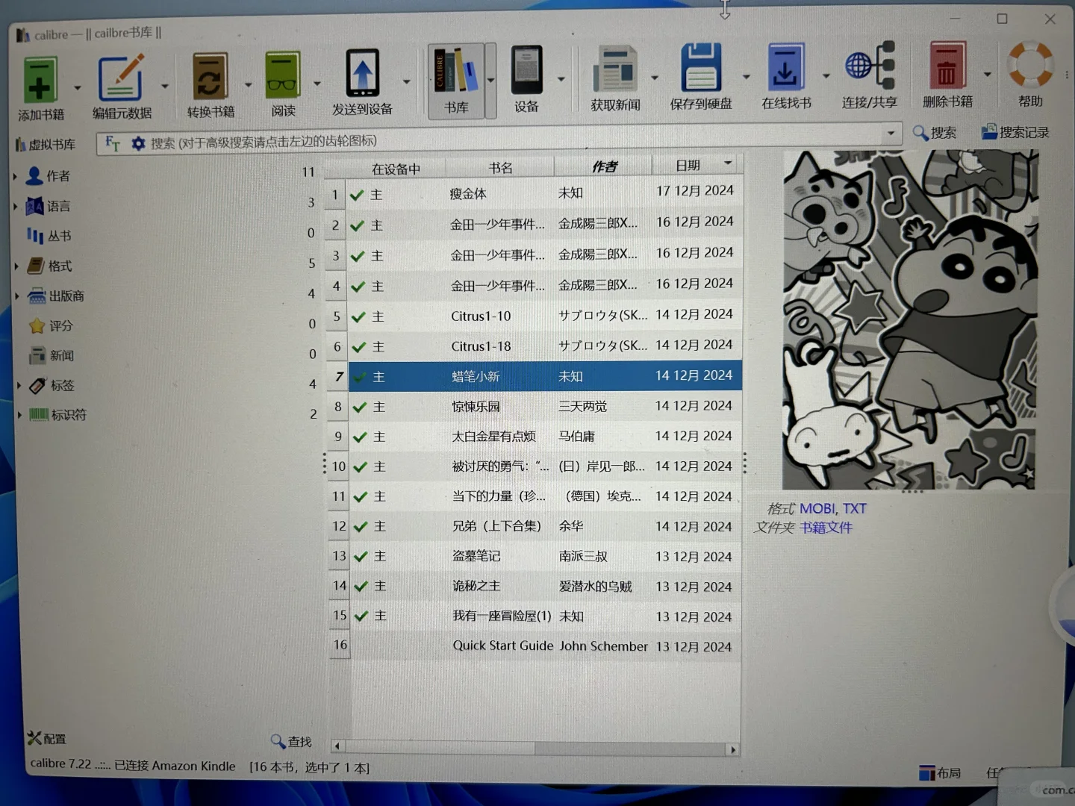Screen dimensions: 1075x806
Task: Select Identifiers (标识符) category
Action: 57,414
